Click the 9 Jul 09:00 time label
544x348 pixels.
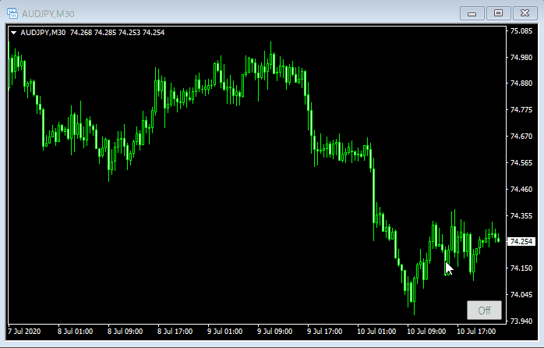point(275,332)
